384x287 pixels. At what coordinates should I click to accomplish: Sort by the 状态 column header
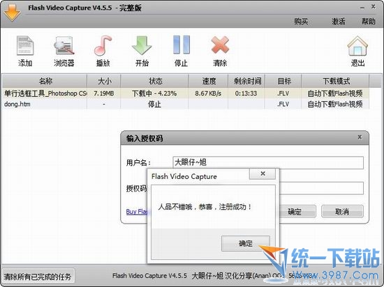coord(154,81)
